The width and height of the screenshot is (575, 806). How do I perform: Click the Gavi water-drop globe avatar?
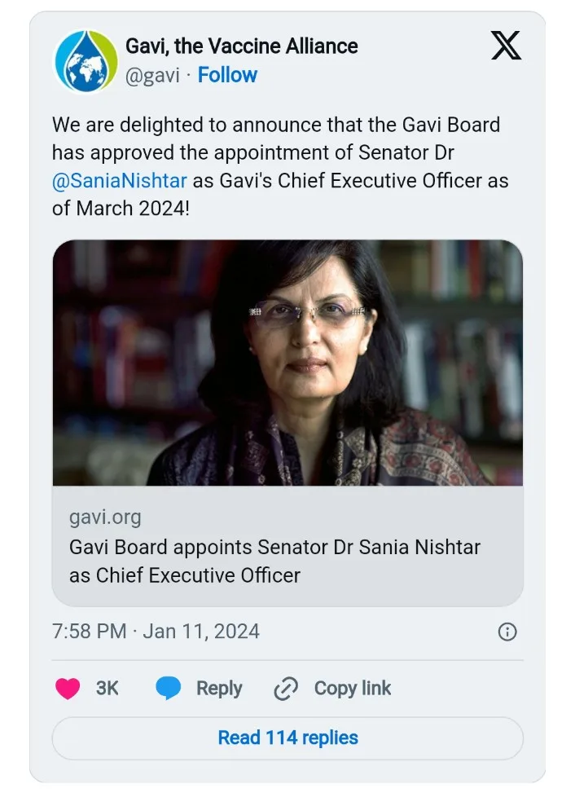pyautogui.click(x=86, y=62)
